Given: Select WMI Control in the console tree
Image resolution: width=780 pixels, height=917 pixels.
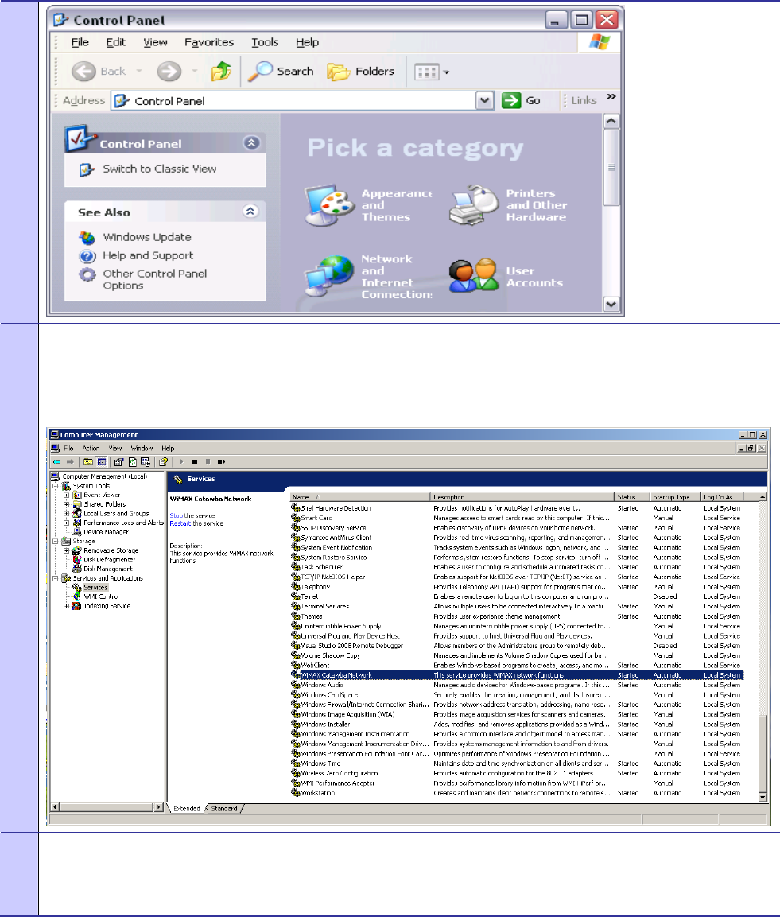Looking at the screenshot, I should tap(101, 597).
